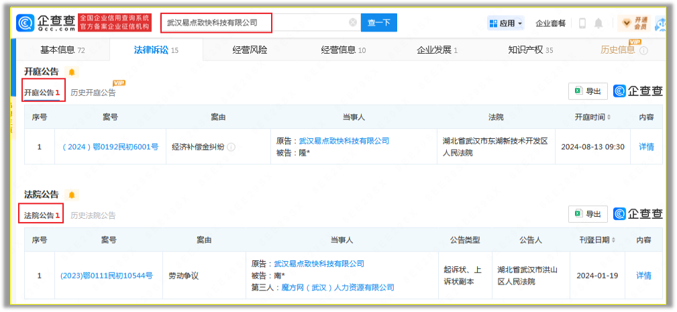Open the 企业套餐 link

[x=550, y=23]
